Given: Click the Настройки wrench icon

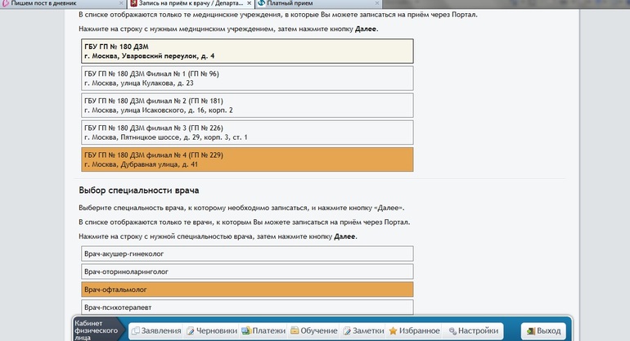Looking at the screenshot, I should pyautogui.click(x=452, y=331).
